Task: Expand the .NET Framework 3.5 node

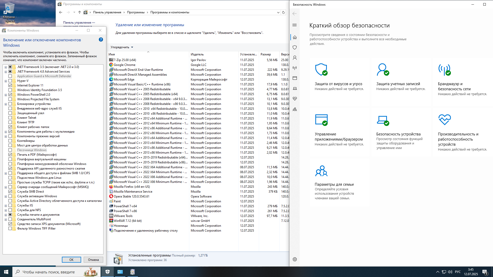Action: point(6,67)
